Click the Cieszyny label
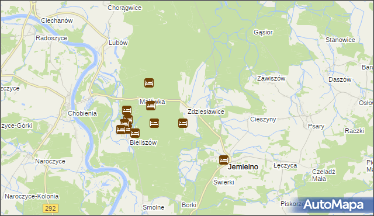The width and height of the screenshot is (374, 216). 263,119
